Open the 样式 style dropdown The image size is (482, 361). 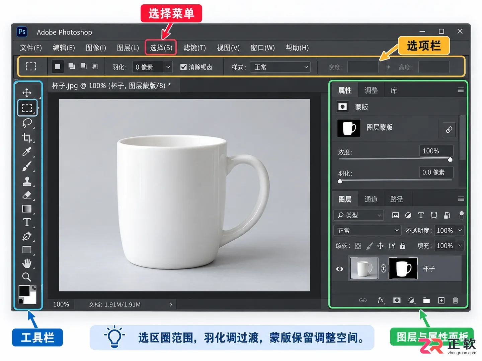(280, 67)
